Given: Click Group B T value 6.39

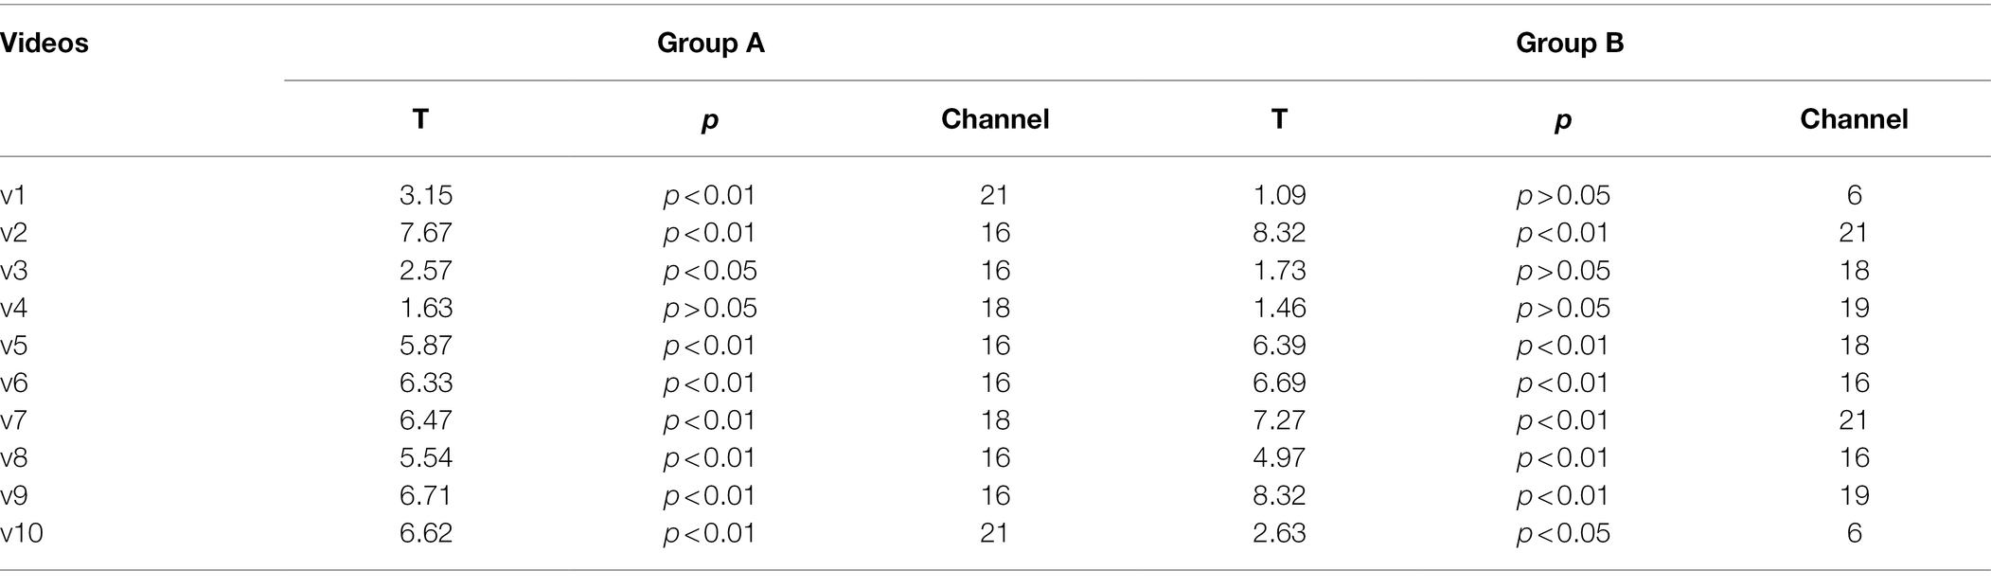Looking at the screenshot, I should pos(1279,347).
